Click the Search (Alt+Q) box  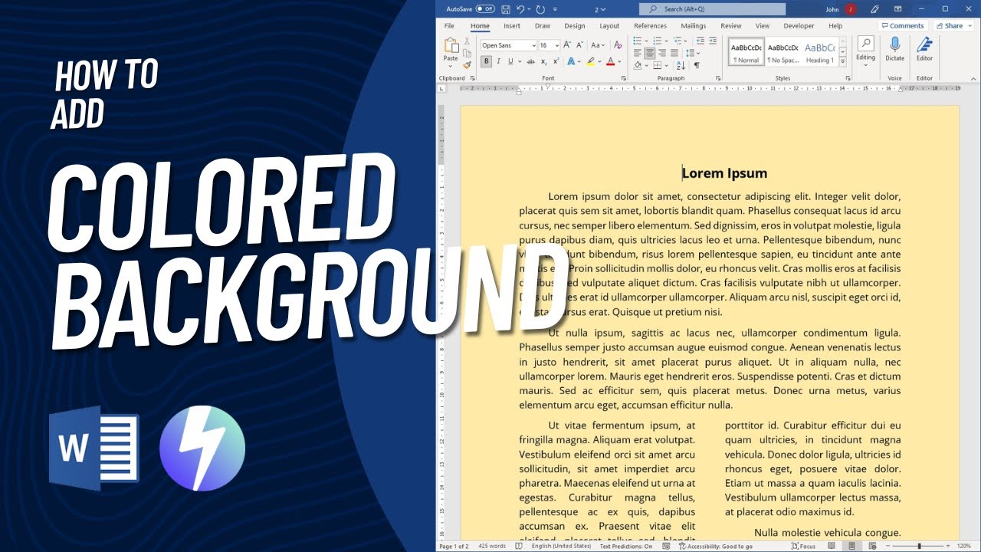[713, 9]
